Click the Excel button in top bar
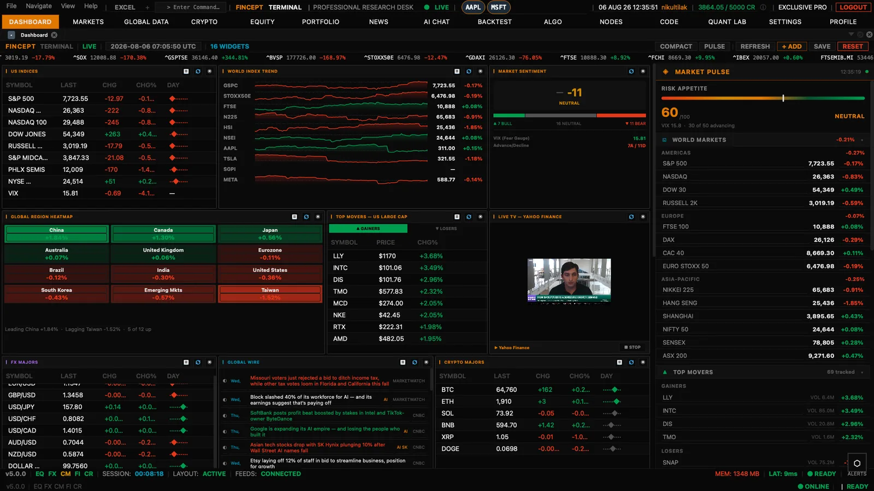 click(x=125, y=8)
